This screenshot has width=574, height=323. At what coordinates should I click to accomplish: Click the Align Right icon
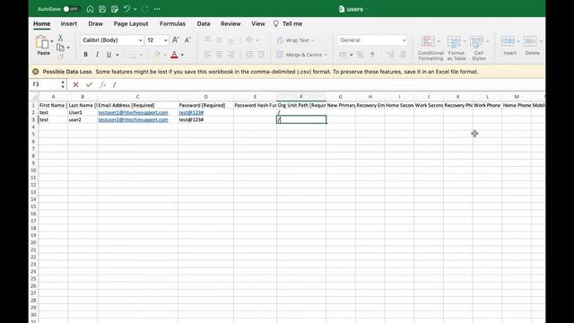(x=230, y=54)
